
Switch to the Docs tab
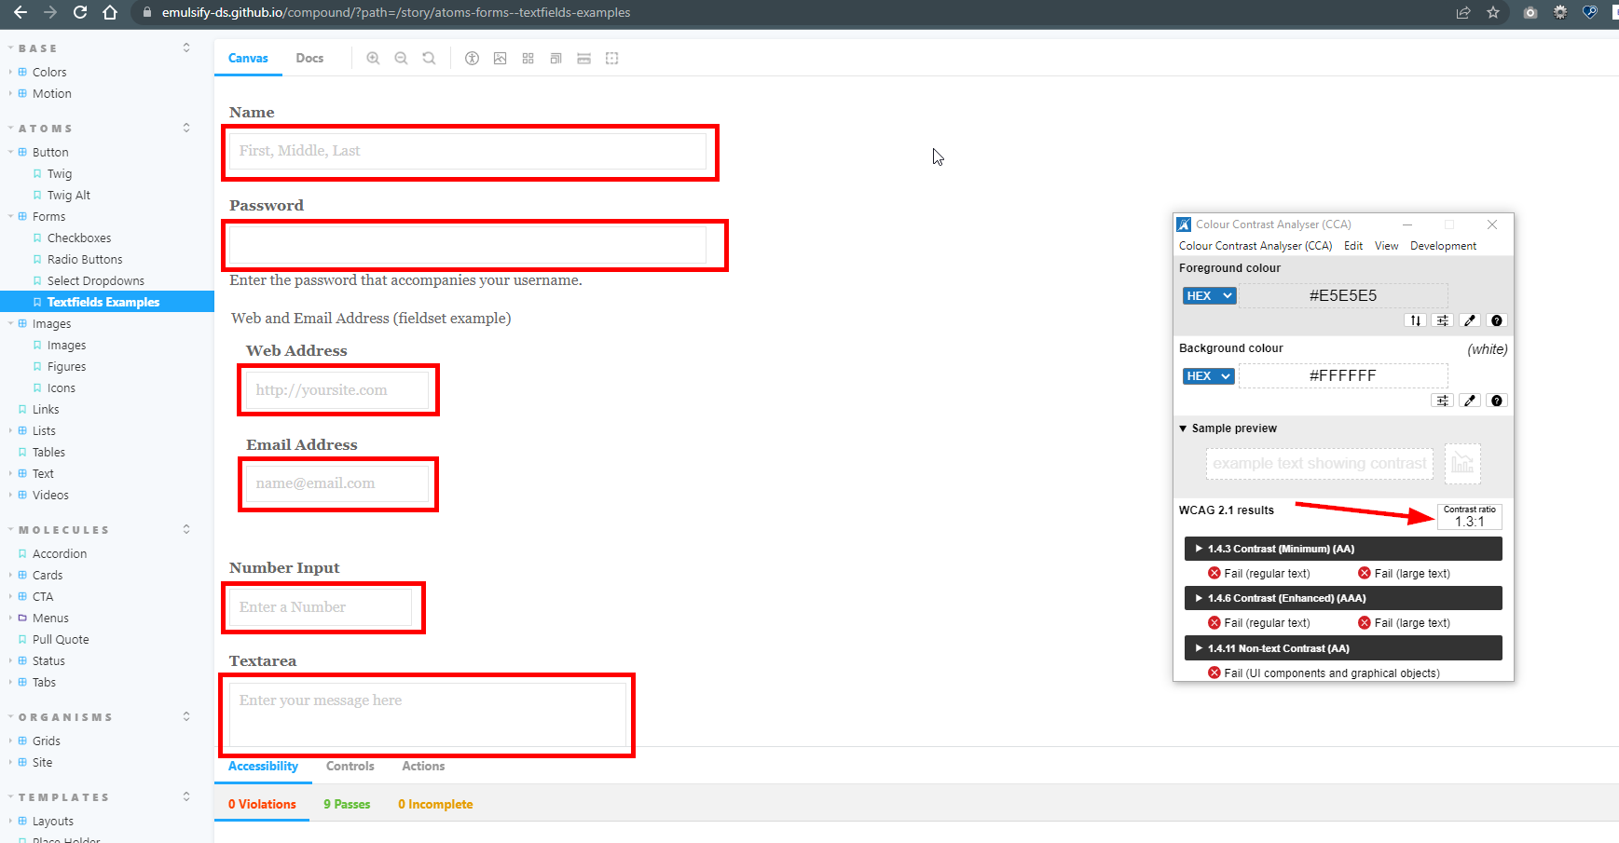coord(309,58)
